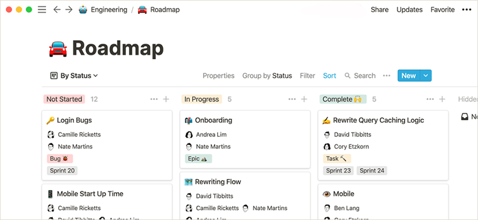Click the blue New button

click(409, 76)
